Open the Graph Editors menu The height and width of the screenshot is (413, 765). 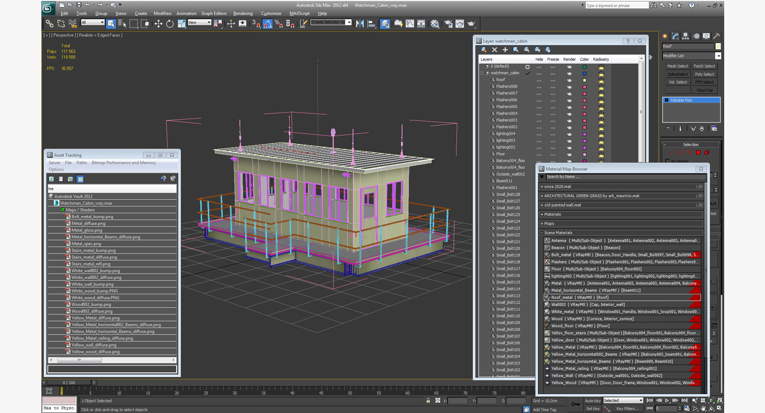point(214,13)
